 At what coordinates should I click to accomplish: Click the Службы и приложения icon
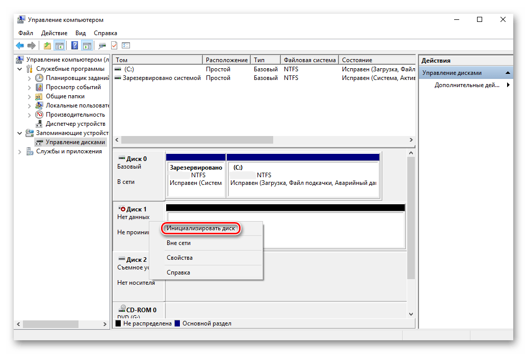click(x=30, y=151)
